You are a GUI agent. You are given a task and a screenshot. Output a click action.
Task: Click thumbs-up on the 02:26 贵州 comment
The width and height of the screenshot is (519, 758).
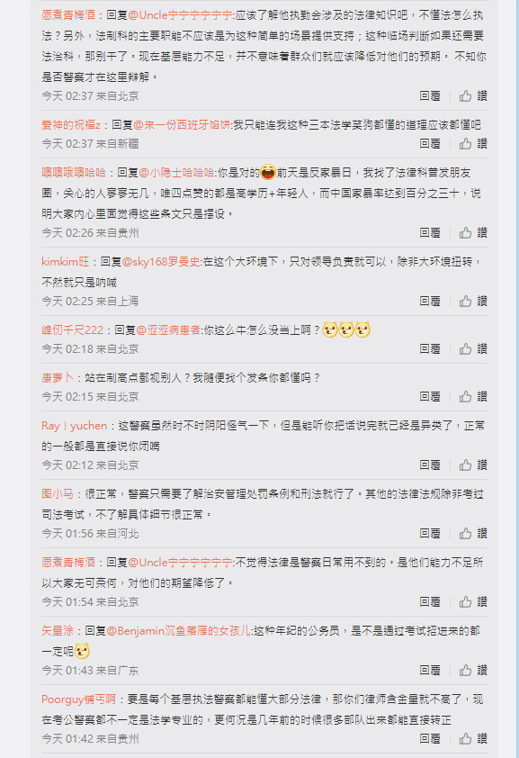point(472,233)
